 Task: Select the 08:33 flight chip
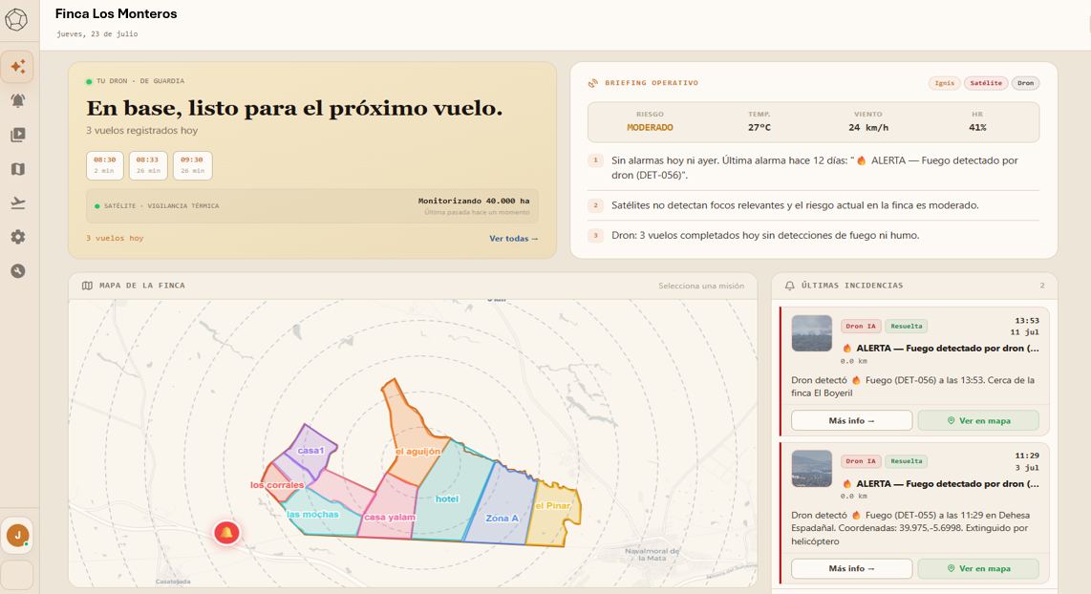(x=147, y=165)
